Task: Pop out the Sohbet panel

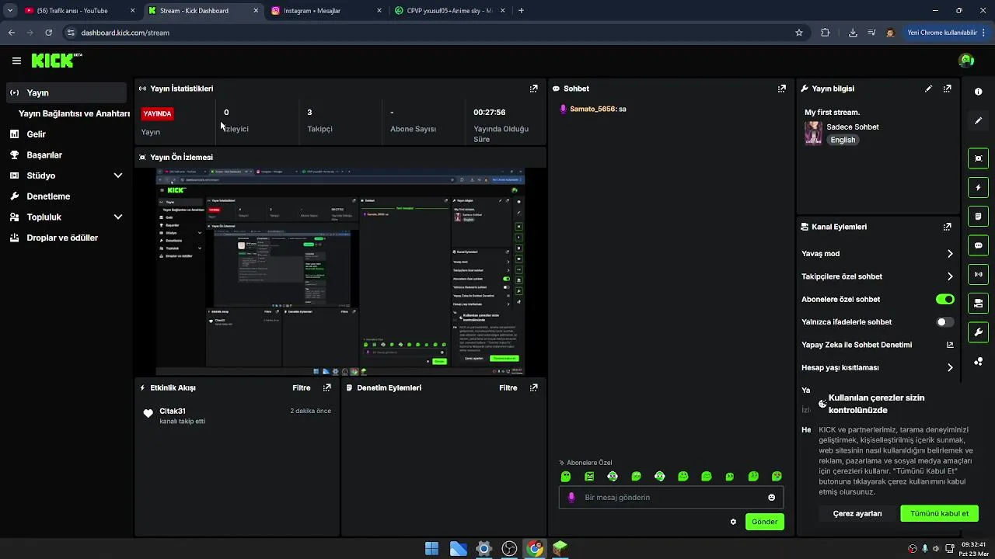Action: point(782,89)
